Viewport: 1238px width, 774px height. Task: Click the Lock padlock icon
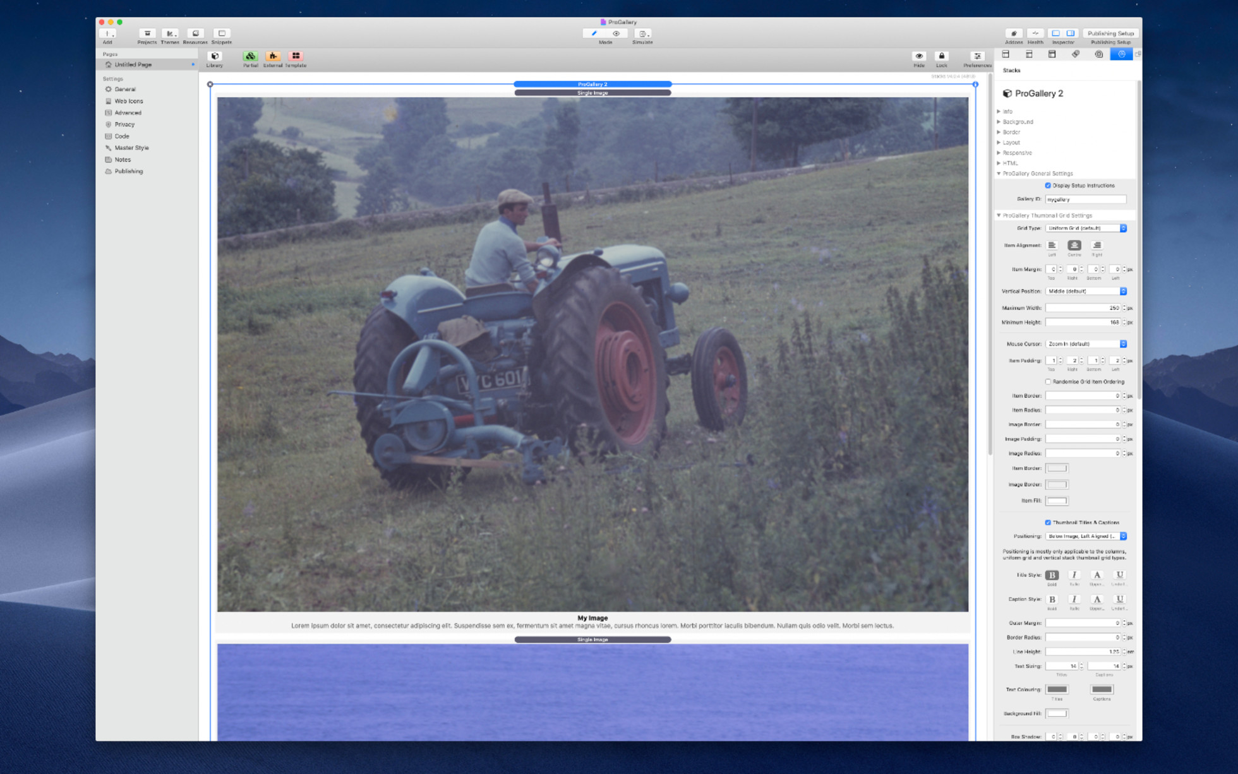(x=942, y=56)
